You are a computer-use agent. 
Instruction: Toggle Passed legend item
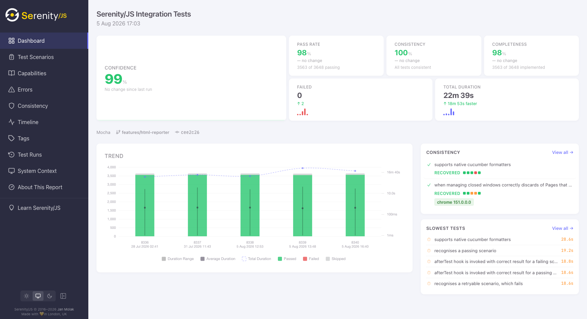coord(287,259)
